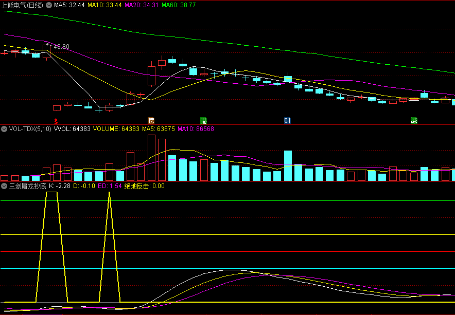Click the tallest cyan volume bar
The height and width of the screenshot is (315, 455).
point(288,166)
